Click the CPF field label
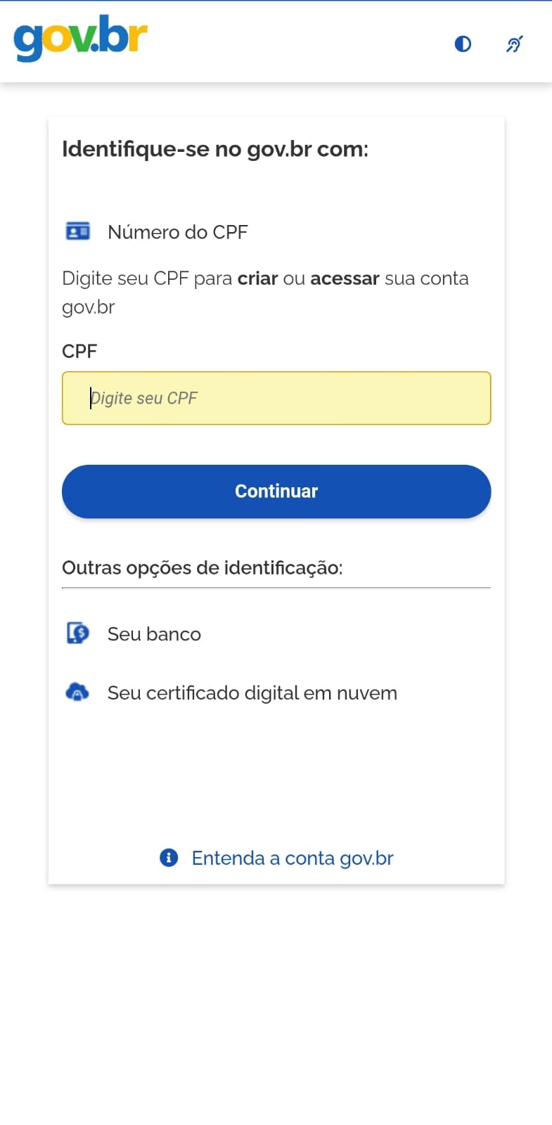 click(x=79, y=352)
